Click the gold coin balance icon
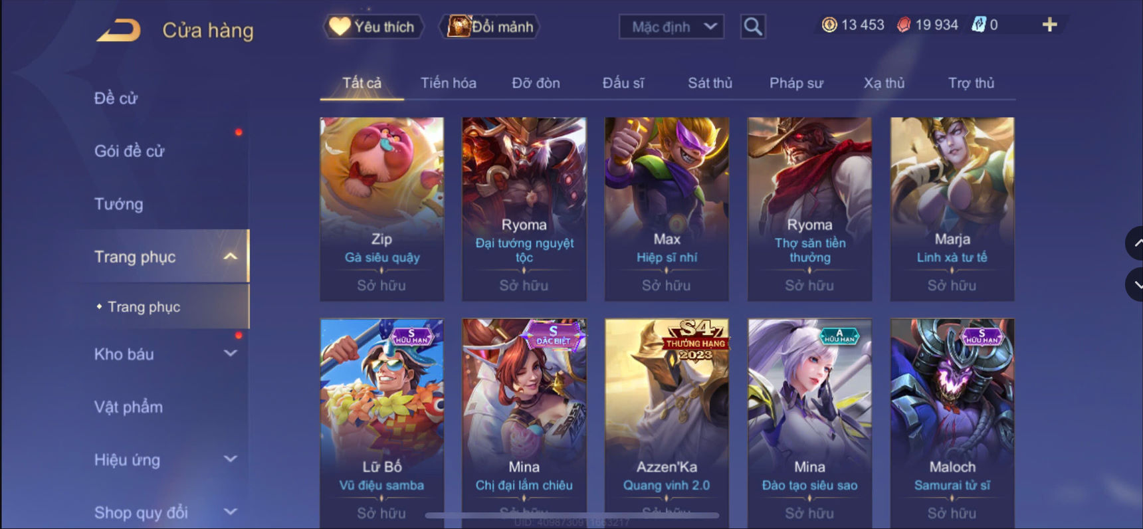 pos(829,25)
